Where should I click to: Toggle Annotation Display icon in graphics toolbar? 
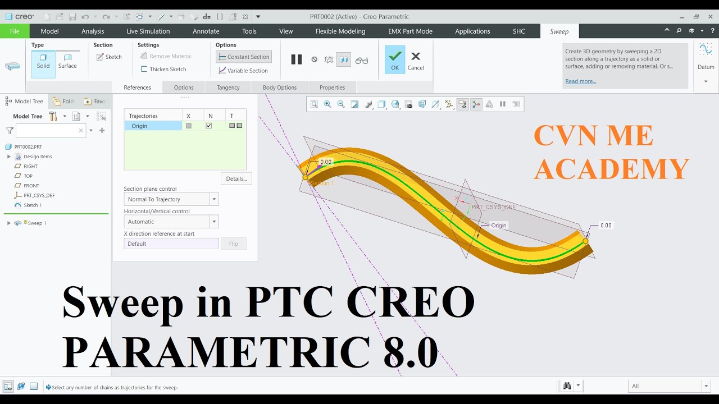click(462, 104)
